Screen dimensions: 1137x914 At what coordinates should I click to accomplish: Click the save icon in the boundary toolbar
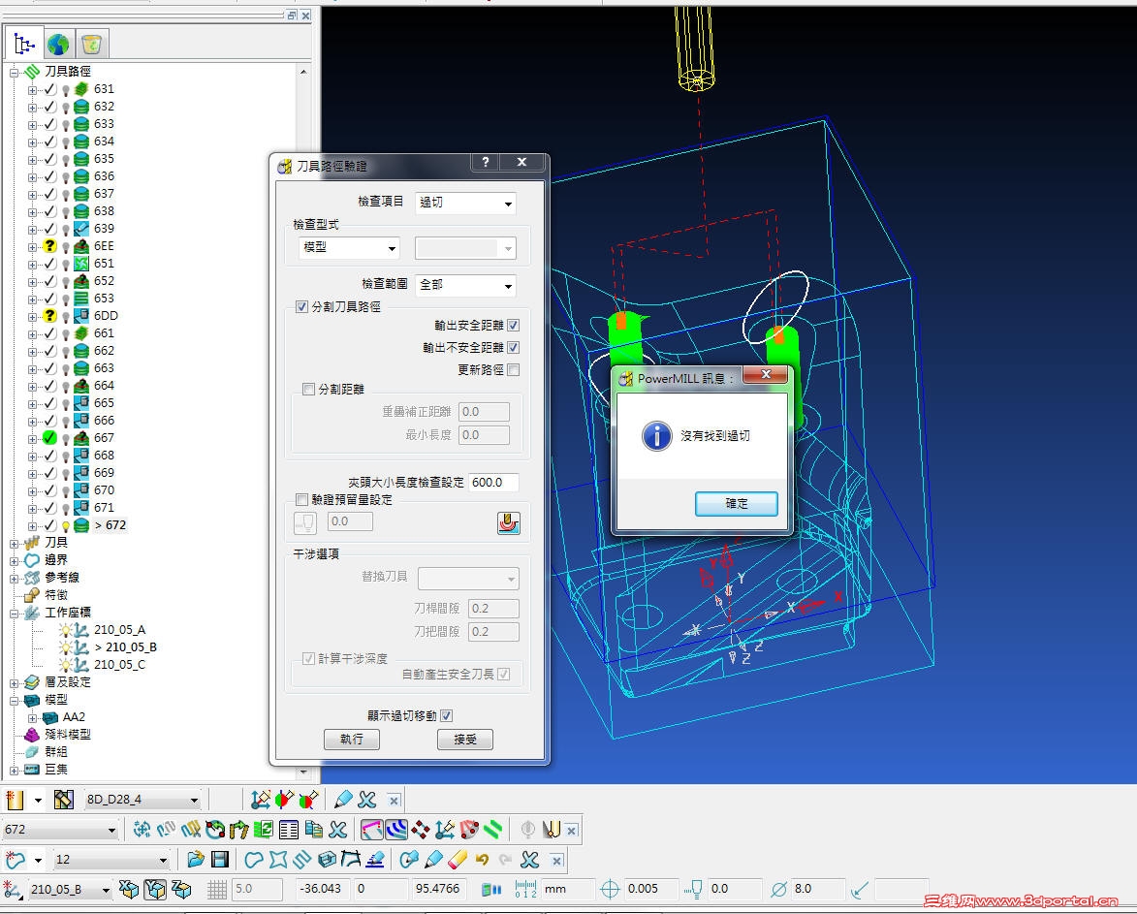pyautogui.click(x=220, y=859)
